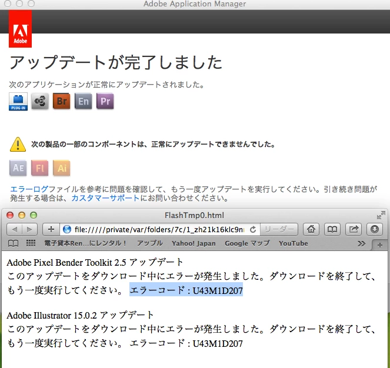Show reading list in bookmarks bar
This screenshot has width=390, height=368.
13,243
